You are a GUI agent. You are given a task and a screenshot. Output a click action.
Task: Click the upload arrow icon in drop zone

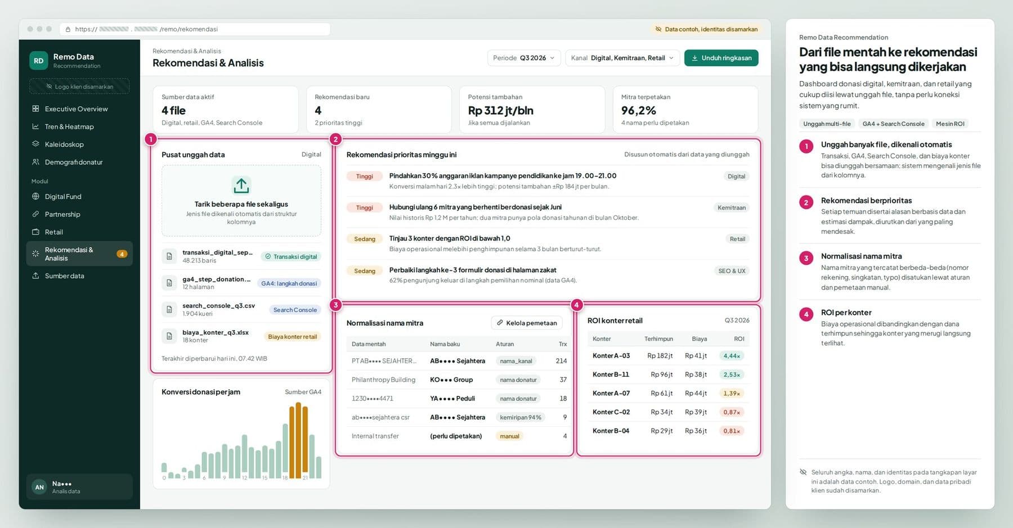coord(241,185)
